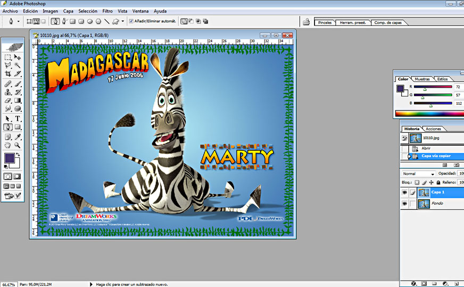Open the Archivo menu
This screenshot has height=287, width=464.
pos(10,11)
